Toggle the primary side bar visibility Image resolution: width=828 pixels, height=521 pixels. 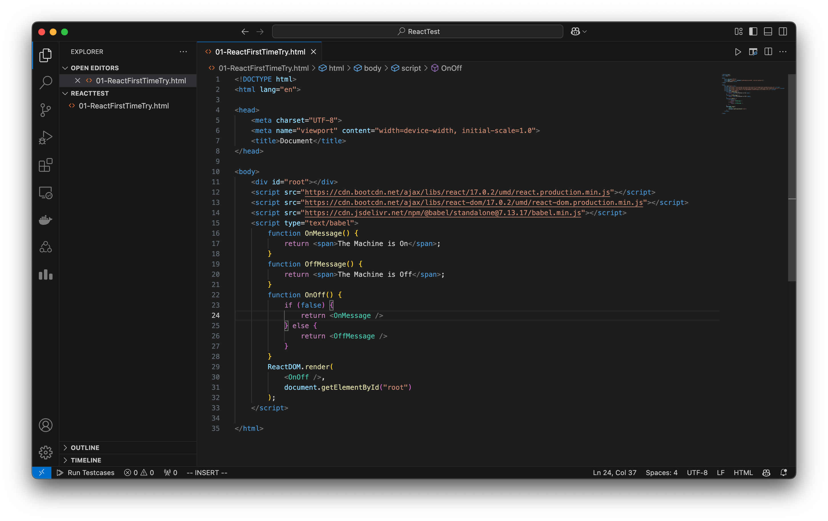point(753,31)
